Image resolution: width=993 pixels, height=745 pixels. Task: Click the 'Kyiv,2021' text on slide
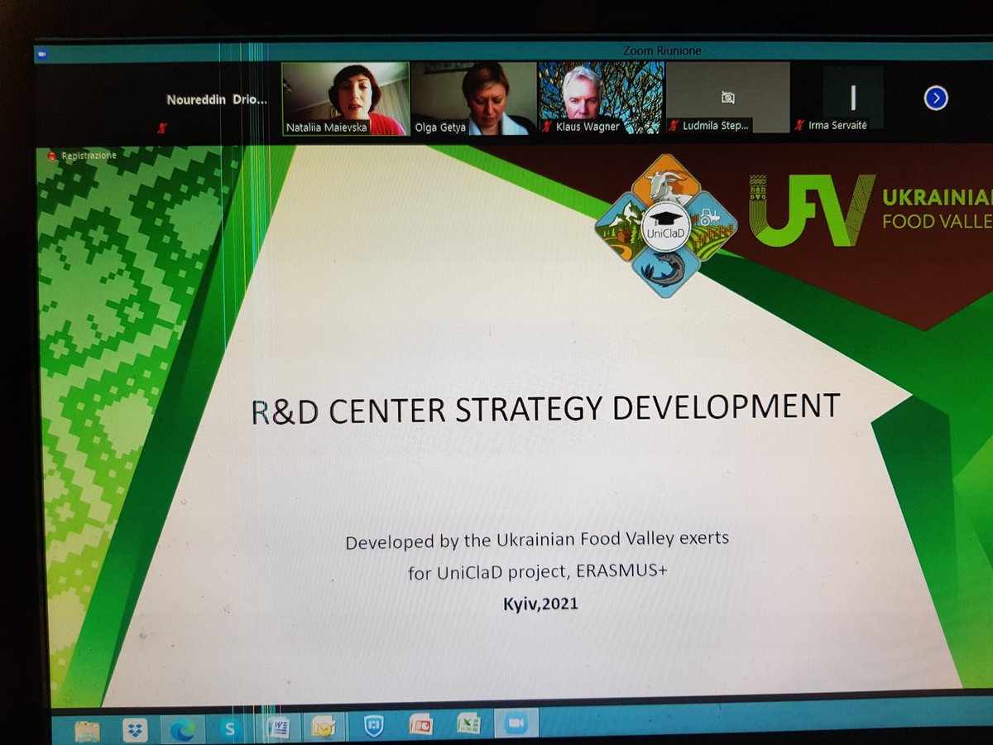540,603
